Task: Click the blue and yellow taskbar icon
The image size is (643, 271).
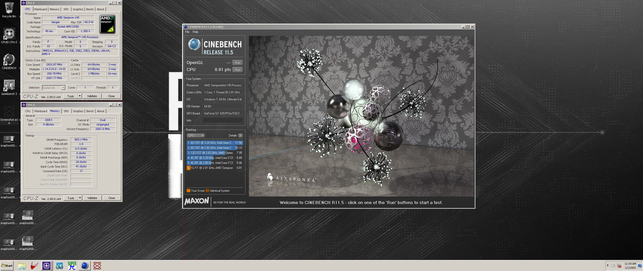Action: [x=59, y=265]
